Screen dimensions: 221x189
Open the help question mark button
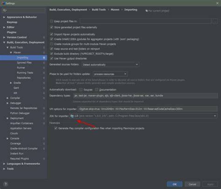[x=6, y=184]
